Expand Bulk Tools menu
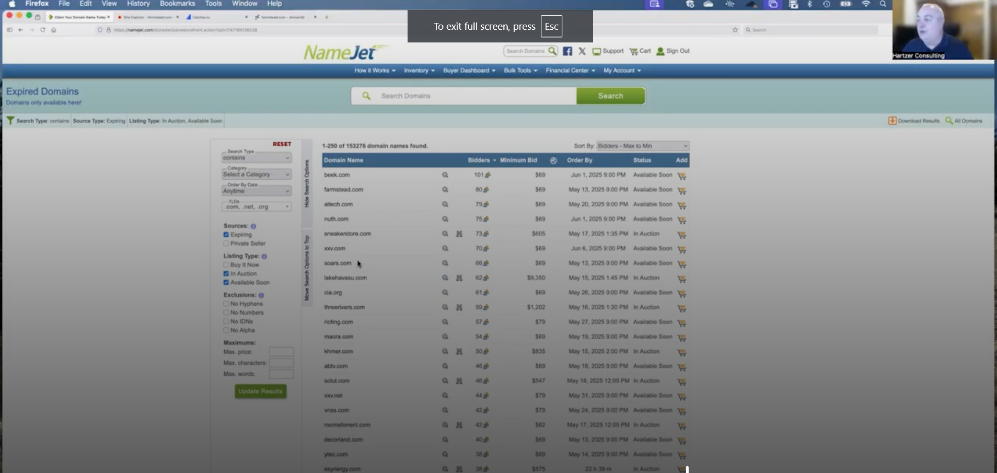997x473 pixels. (520, 71)
